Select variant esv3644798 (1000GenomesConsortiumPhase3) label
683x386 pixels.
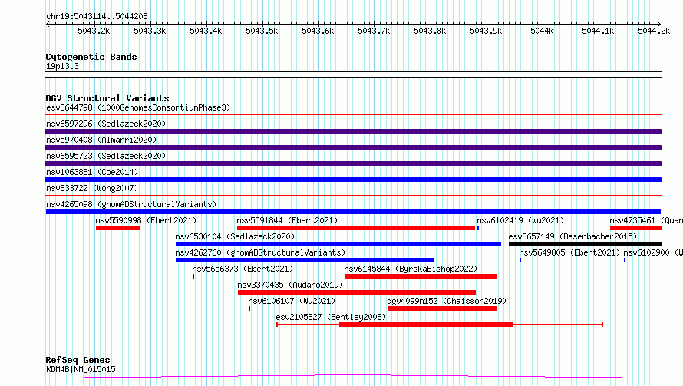pyautogui.click(x=138, y=107)
